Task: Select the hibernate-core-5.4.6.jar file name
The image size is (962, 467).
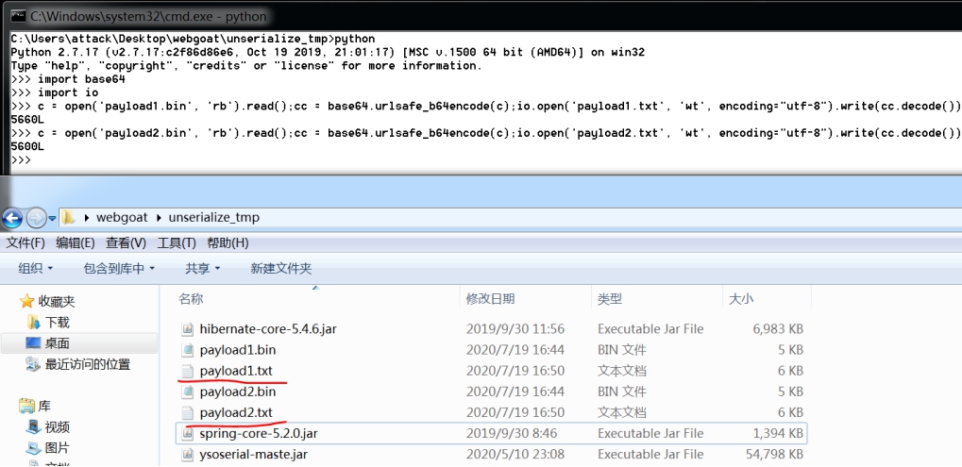Action: [x=268, y=329]
